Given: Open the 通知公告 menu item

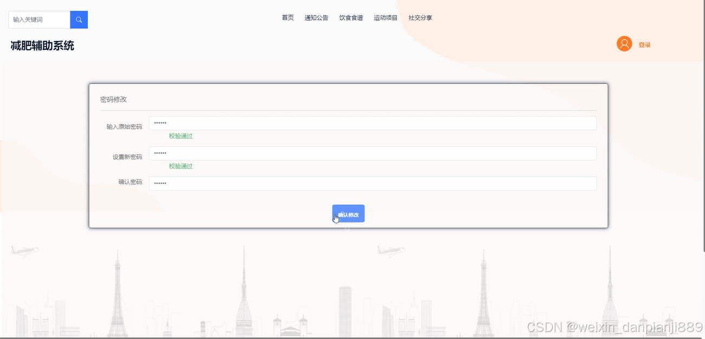Looking at the screenshot, I should point(316,18).
